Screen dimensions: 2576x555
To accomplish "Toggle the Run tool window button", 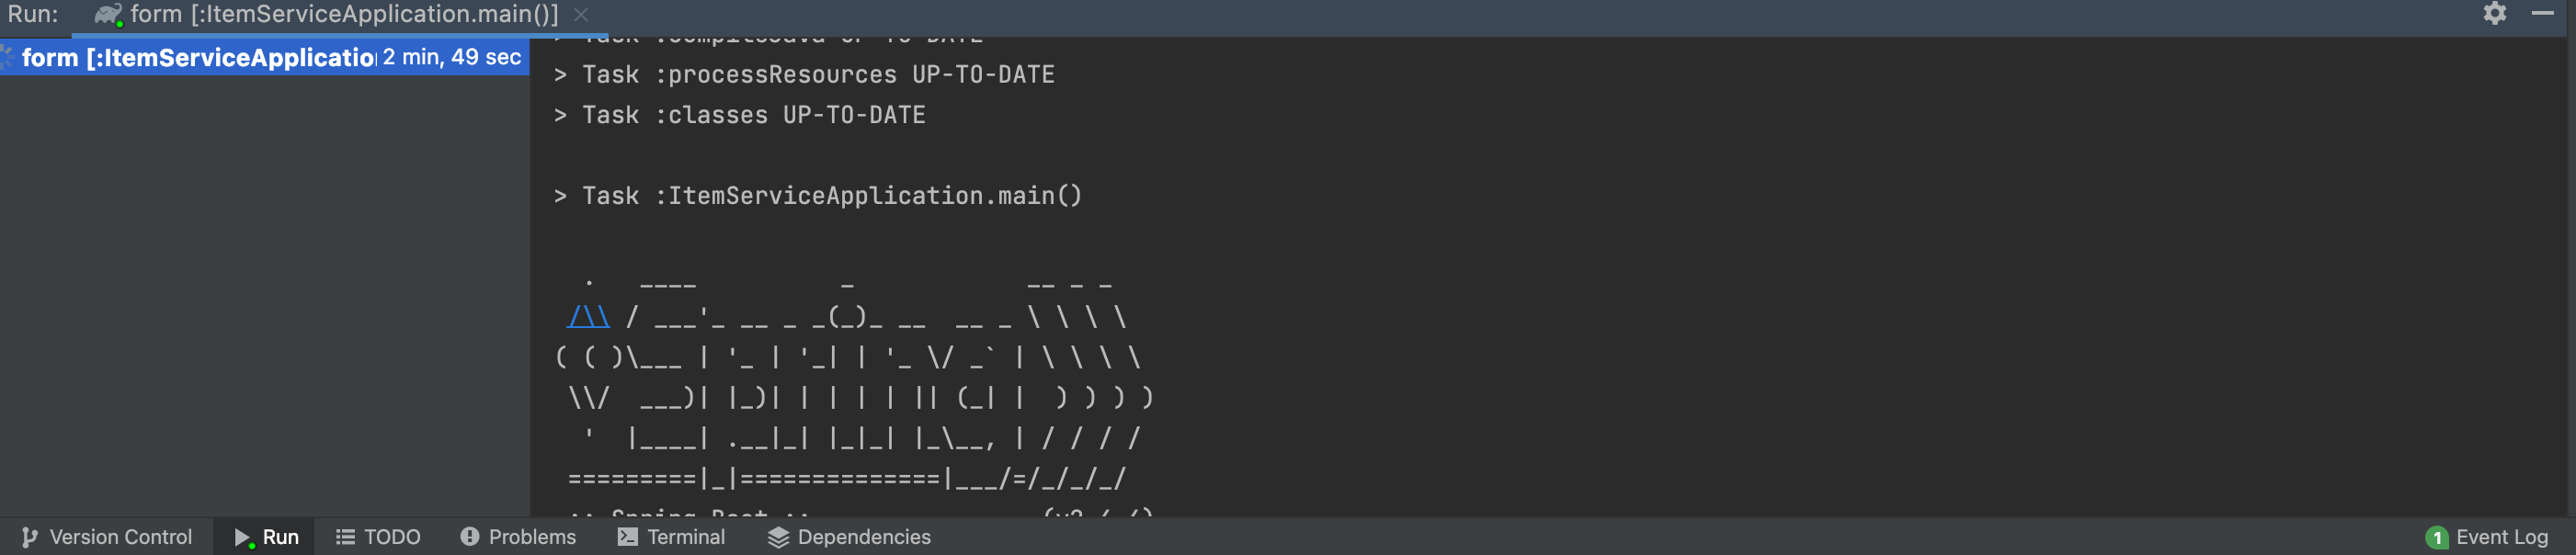I will 266,537.
